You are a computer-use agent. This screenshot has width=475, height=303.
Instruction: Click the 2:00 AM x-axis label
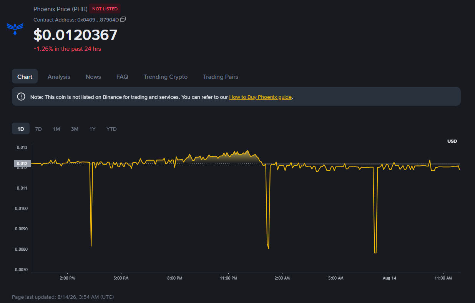click(x=282, y=278)
